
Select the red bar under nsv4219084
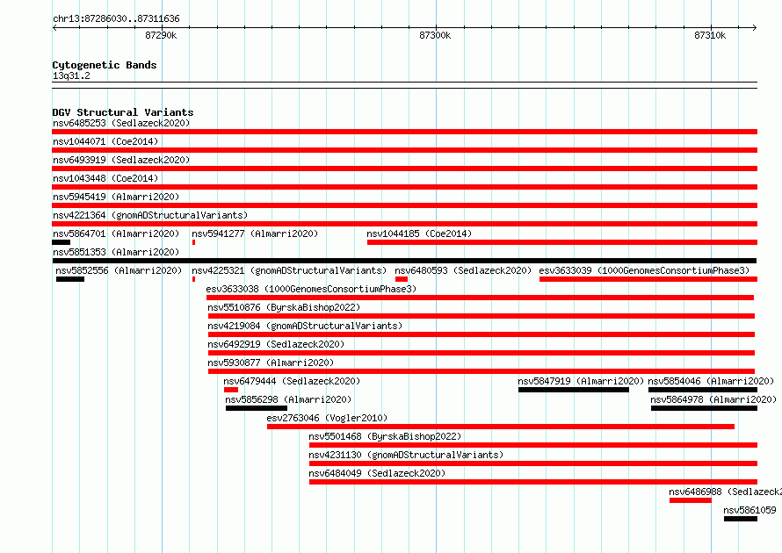[482, 334]
